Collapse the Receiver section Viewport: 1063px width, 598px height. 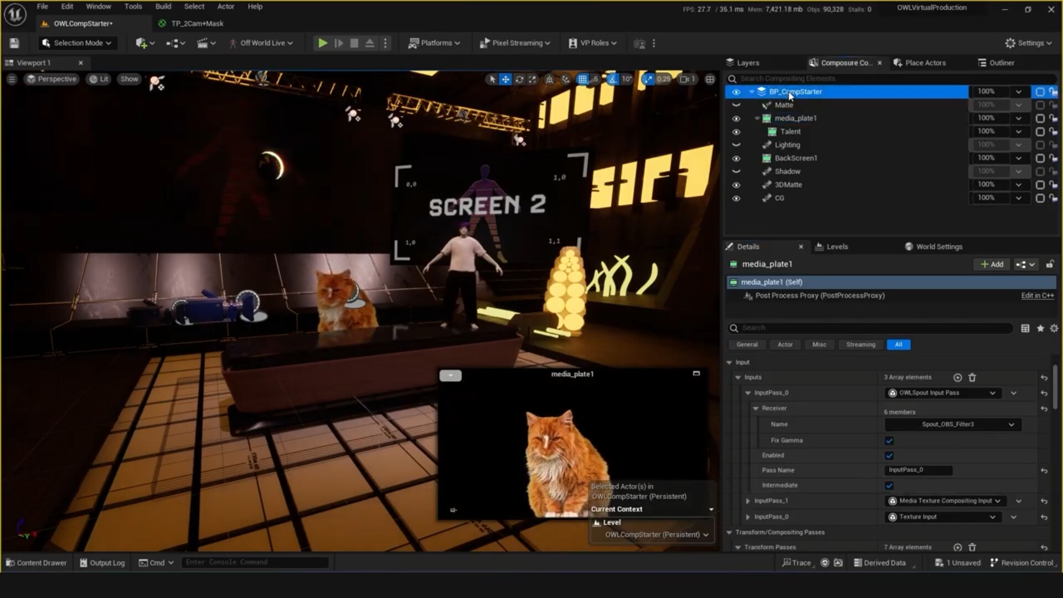(x=756, y=409)
